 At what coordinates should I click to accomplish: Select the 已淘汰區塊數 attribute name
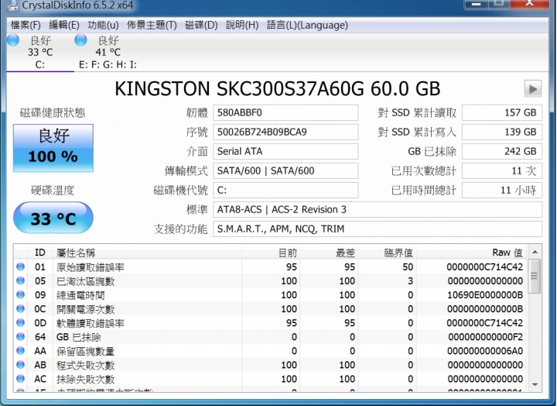coord(86,281)
